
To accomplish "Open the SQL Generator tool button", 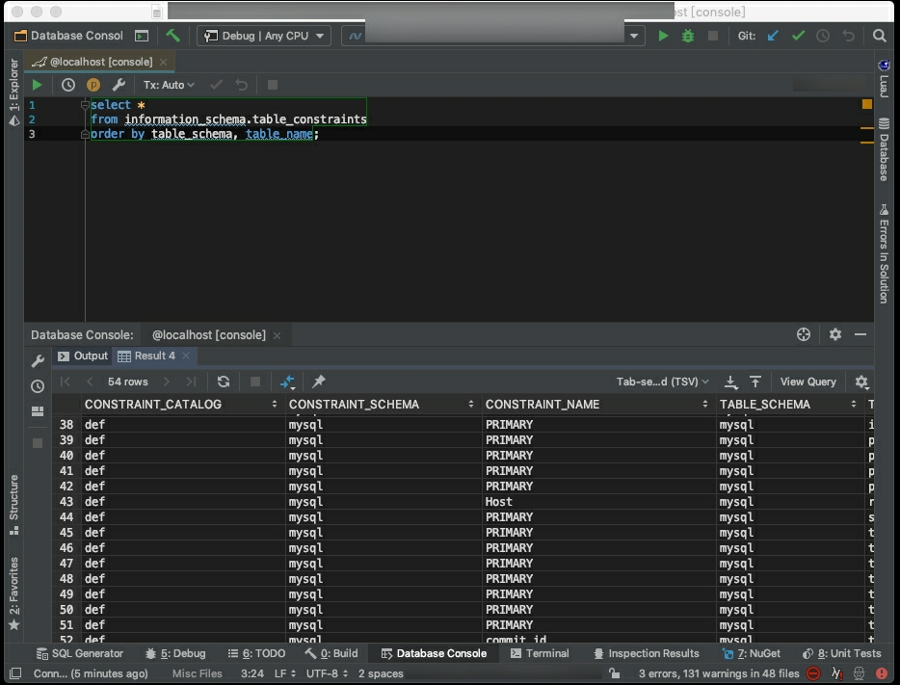I will (80, 653).
